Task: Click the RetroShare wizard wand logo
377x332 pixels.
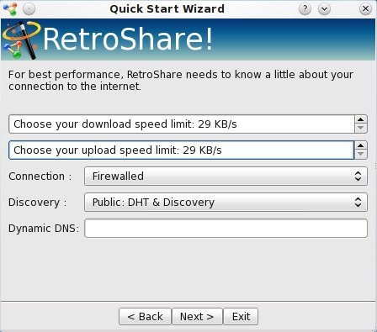Action: (21, 40)
